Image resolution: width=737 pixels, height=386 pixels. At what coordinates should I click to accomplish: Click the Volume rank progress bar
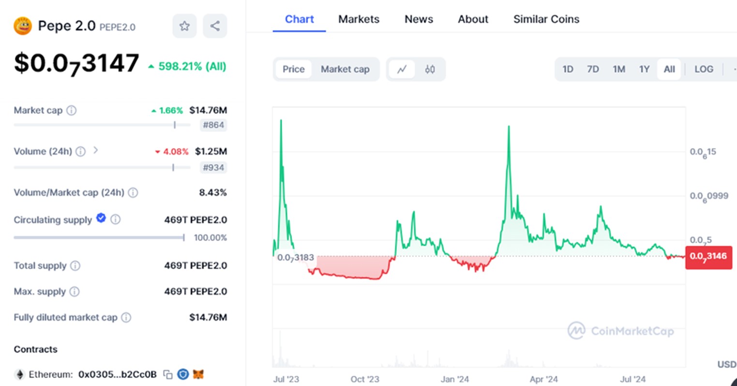[x=102, y=168]
